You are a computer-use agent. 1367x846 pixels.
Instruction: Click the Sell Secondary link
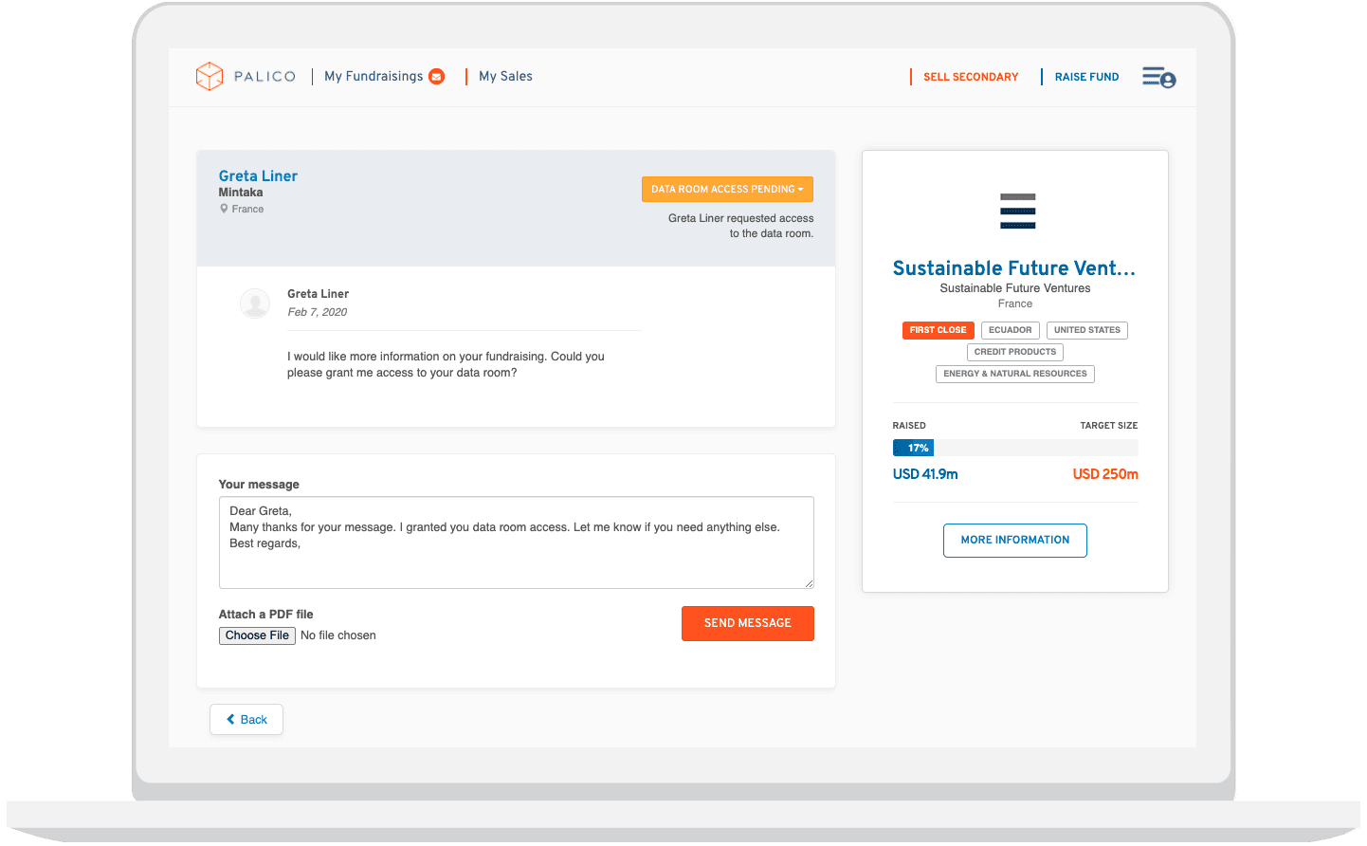click(971, 77)
